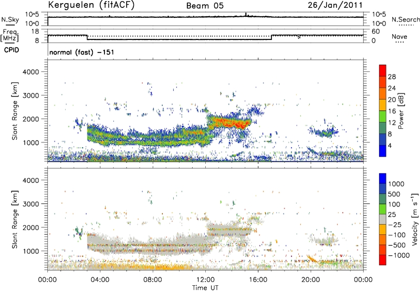
Task: Click the "60" tick on Nave axis
Action: (x=376, y=32)
